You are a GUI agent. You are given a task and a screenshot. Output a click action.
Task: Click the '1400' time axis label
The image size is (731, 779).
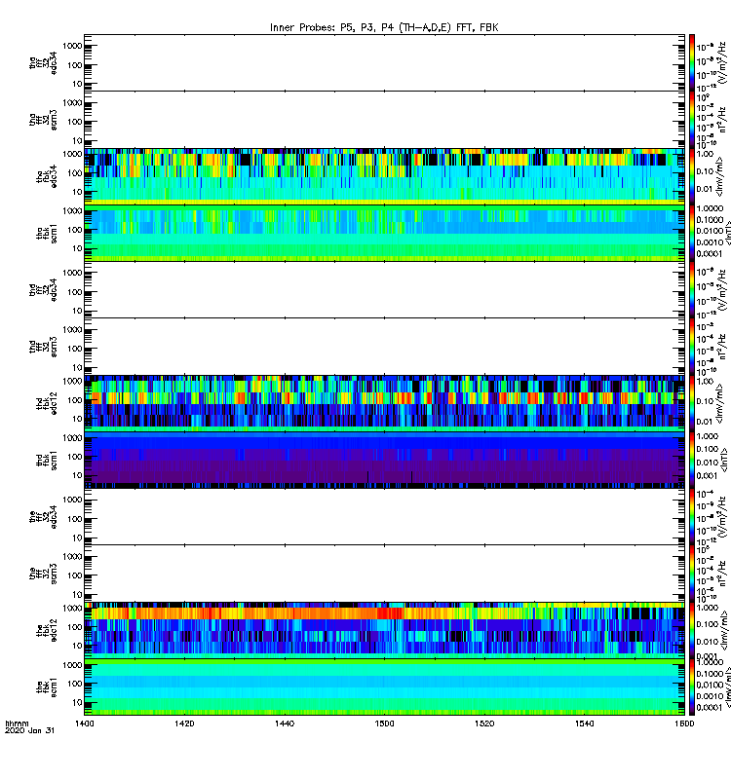tap(85, 723)
